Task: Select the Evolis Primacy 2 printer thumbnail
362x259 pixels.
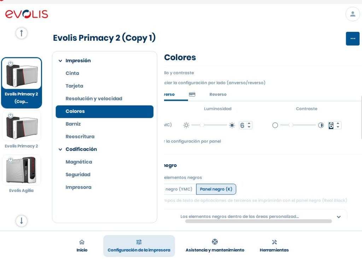Action: pyautogui.click(x=22, y=126)
